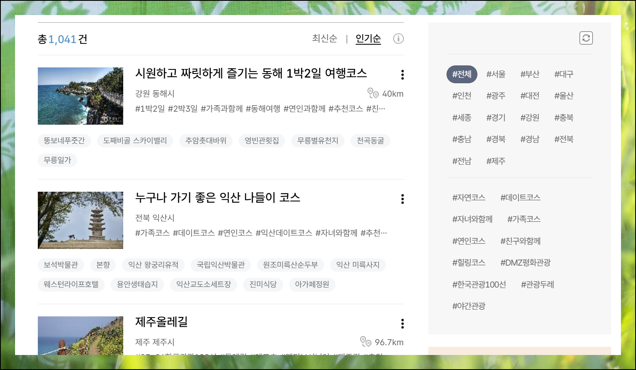Select the #부산 region filter

coord(530,74)
